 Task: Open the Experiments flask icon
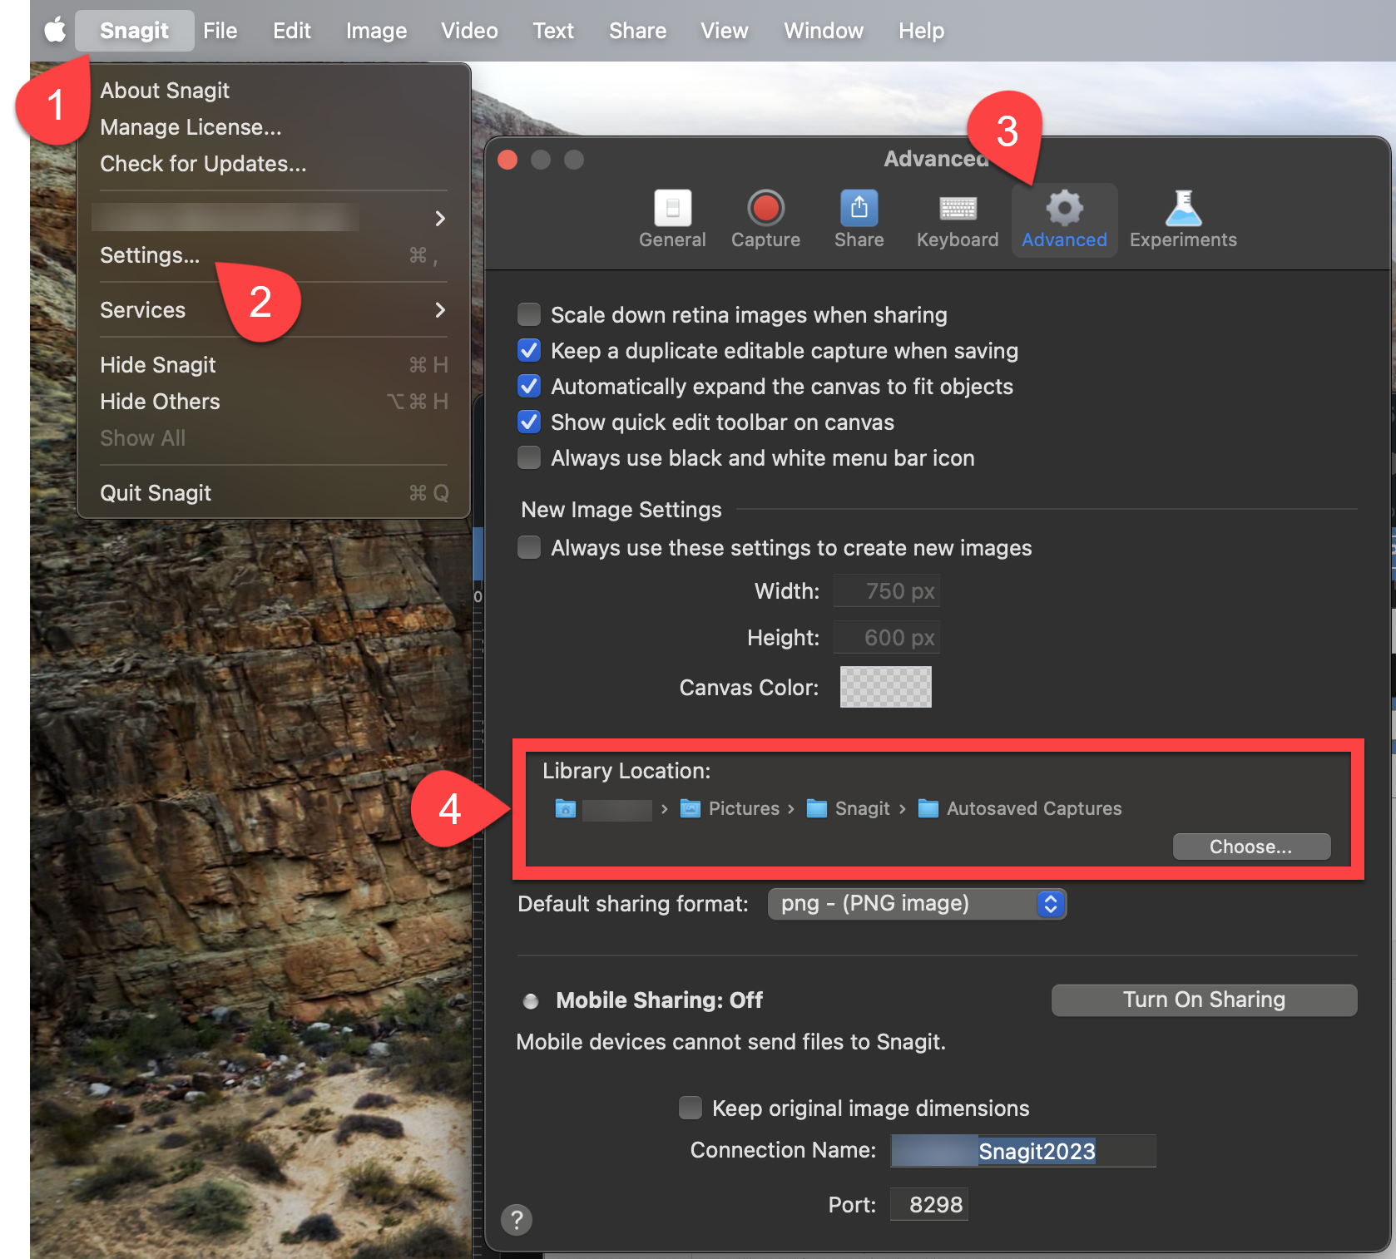(1182, 210)
